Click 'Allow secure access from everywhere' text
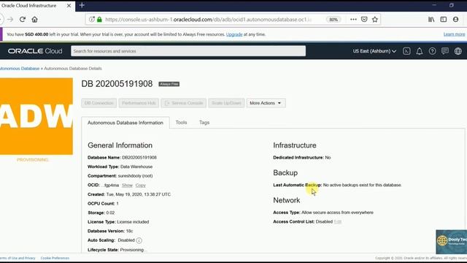Screen dimensions: 467x263 [x=337, y=213]
